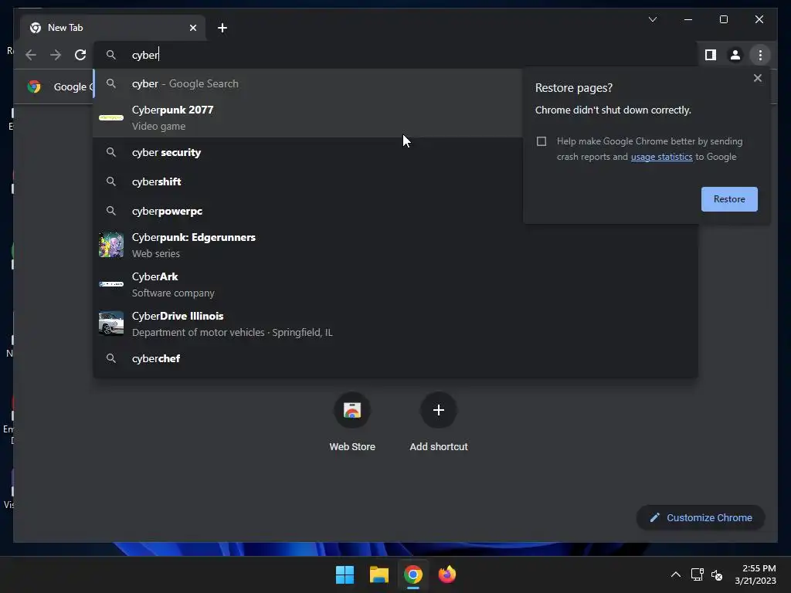Image resolution: width=791 pixels, height=593 pixels.
Task: Click the search magnifier in the address bar
Action: coord(111,55)
